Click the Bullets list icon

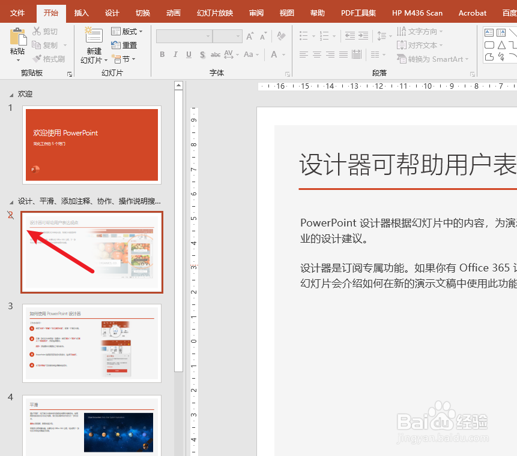click(304, 35)
